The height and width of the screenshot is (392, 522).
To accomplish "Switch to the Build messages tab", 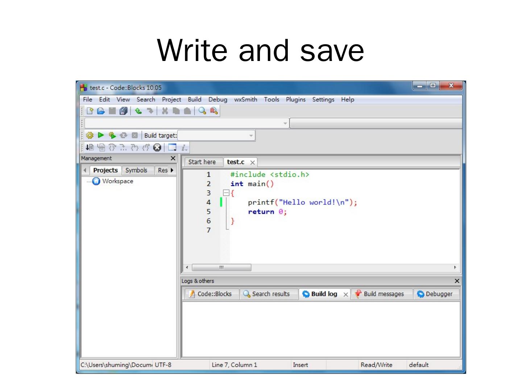I will pyautogui.click(x=383, y=294).
